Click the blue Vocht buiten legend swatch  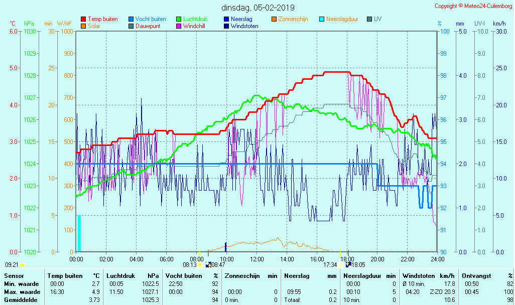tap(131, 19)
